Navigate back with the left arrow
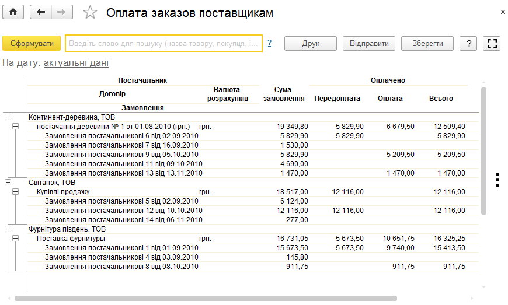 [x=40, y=12]
